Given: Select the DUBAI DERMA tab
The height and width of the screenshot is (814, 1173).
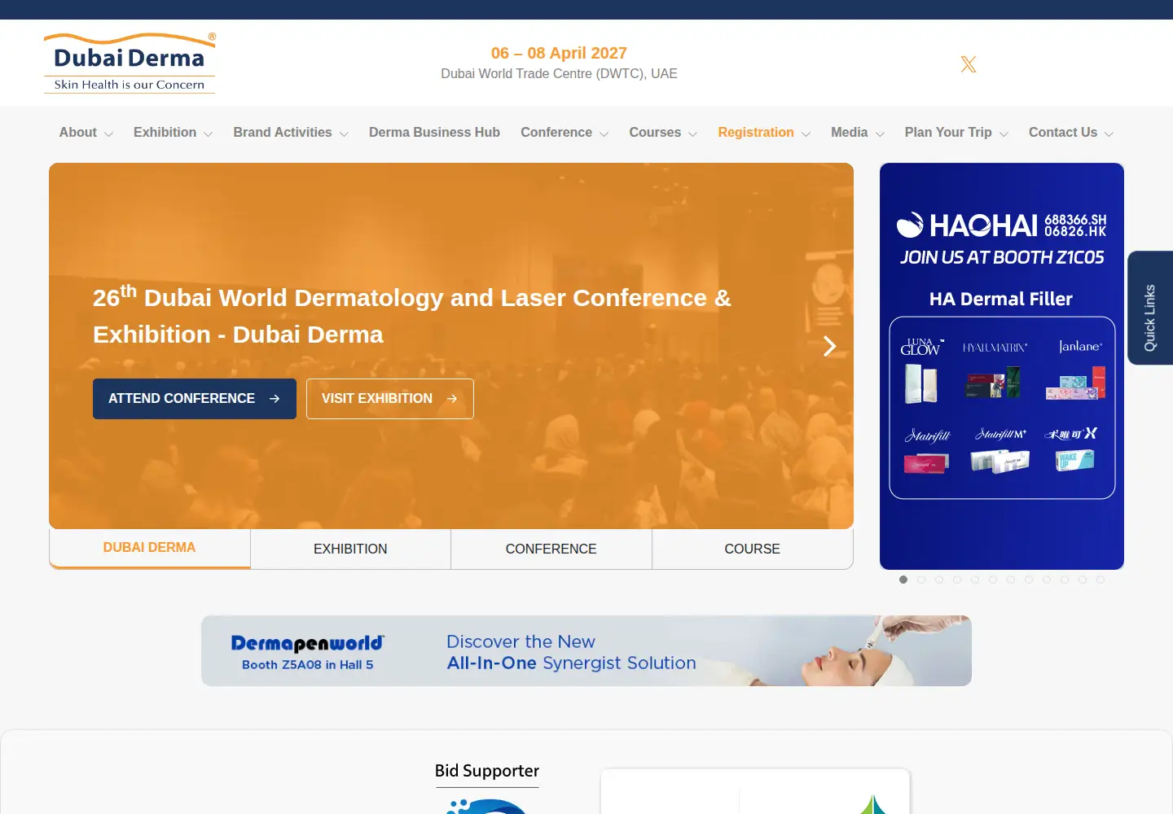Looking at the screenshot, I should (150, 549).
